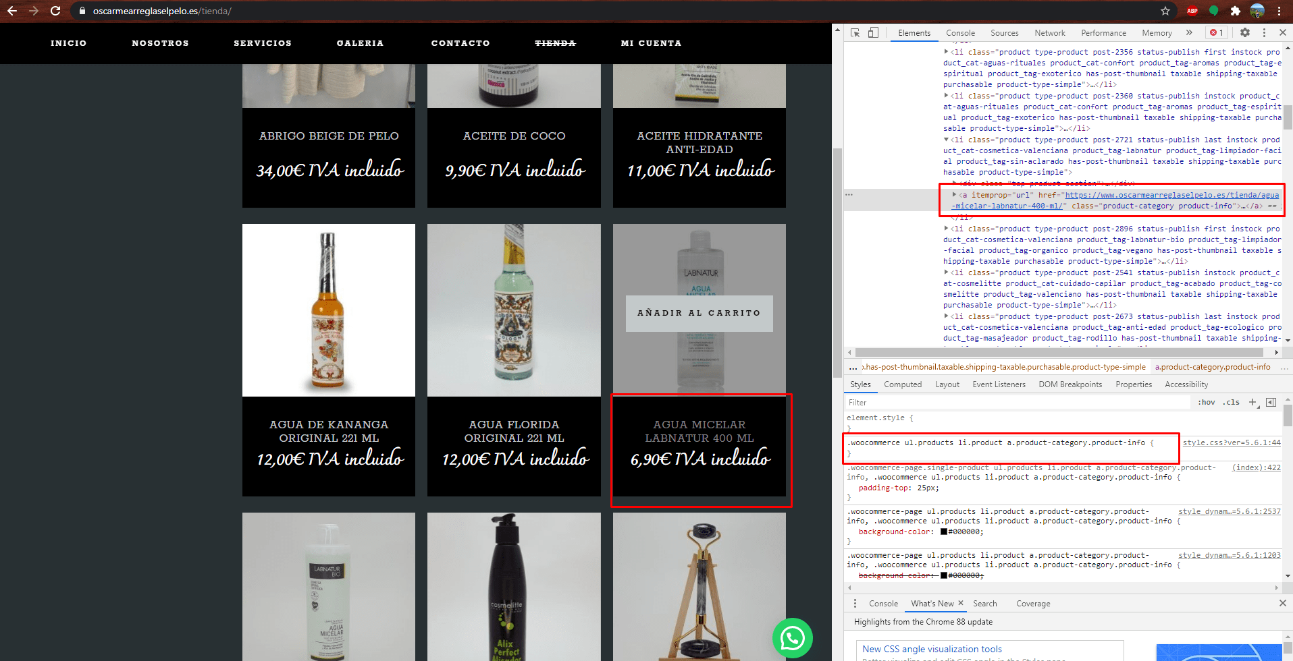The image size is (1293, 661).
Task: Open the green circle extension icon
Action: (x=1214, y=11)
